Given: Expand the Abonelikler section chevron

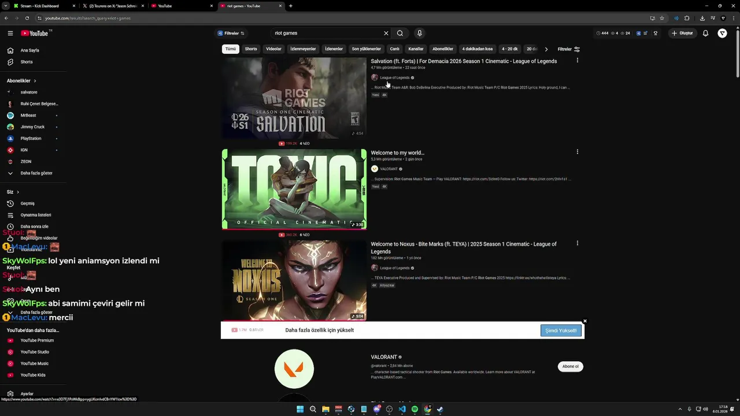Looking at the screenshot, I should tap(35, 81).
